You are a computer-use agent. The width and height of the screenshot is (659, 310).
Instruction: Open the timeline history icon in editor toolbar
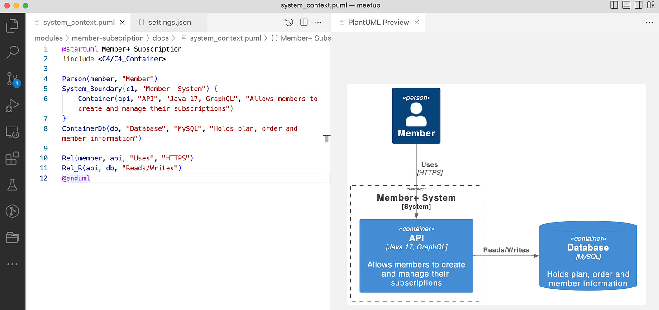pyautogui.click(x=289, y=22)
